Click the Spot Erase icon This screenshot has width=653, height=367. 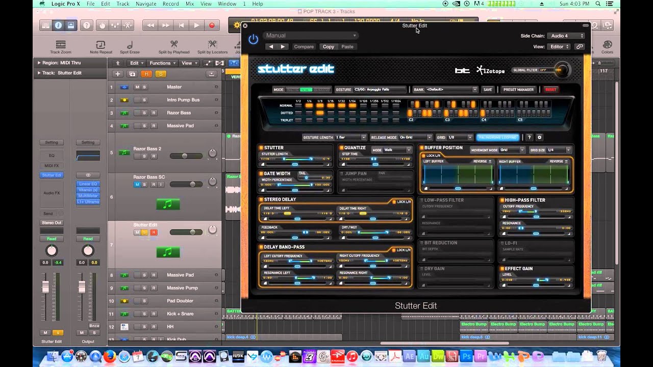[x=130, y=45]
